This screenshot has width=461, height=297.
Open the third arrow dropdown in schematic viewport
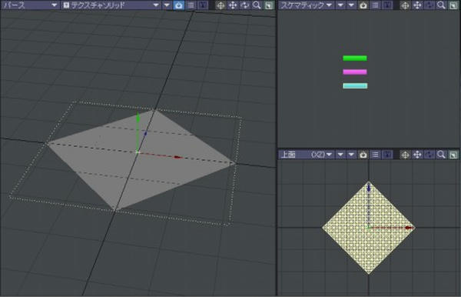tap(351, 5)
